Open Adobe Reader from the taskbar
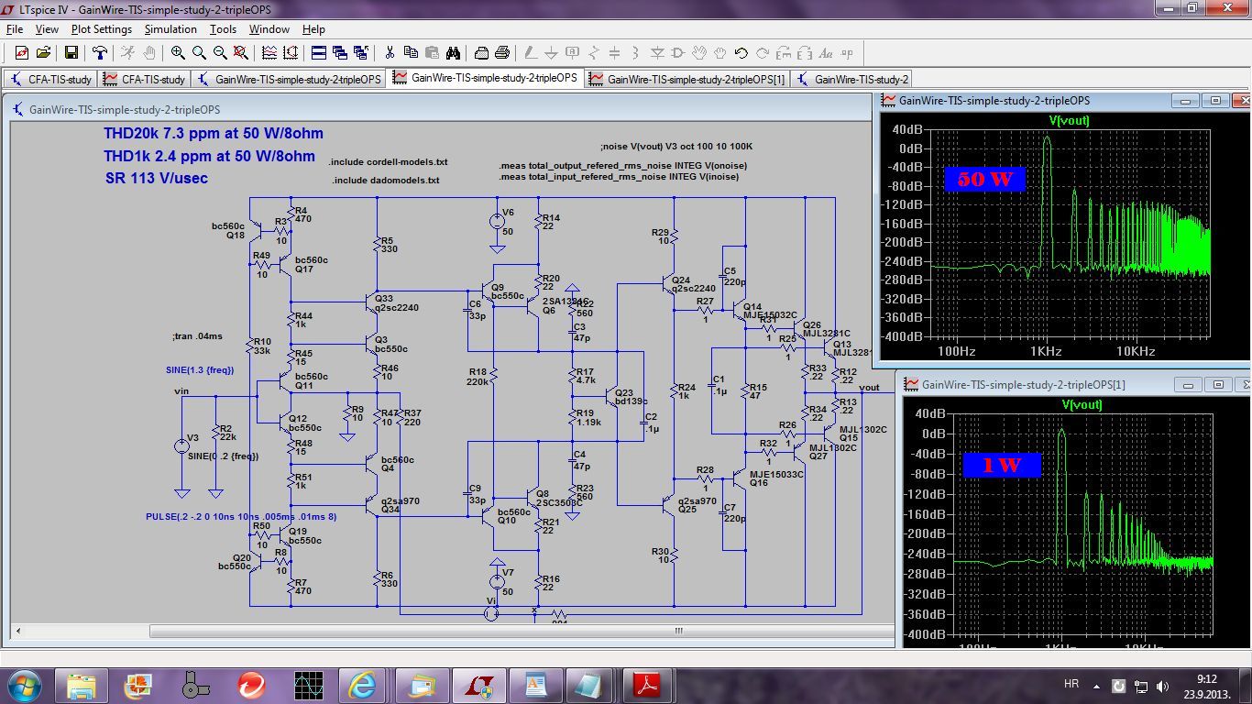Screen dimensions: 1252x704 [x=646, y=685]
